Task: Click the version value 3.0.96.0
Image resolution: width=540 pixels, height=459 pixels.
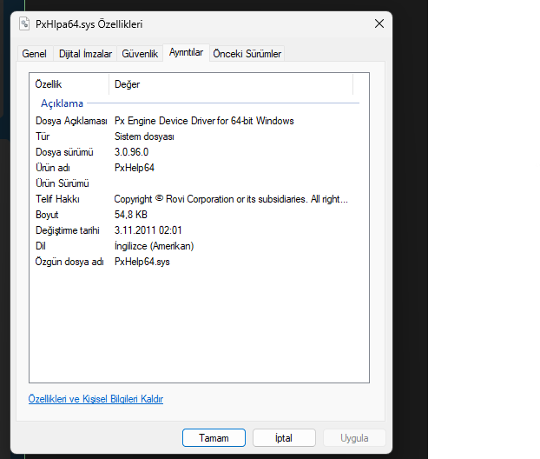Action: click(132, 152)
